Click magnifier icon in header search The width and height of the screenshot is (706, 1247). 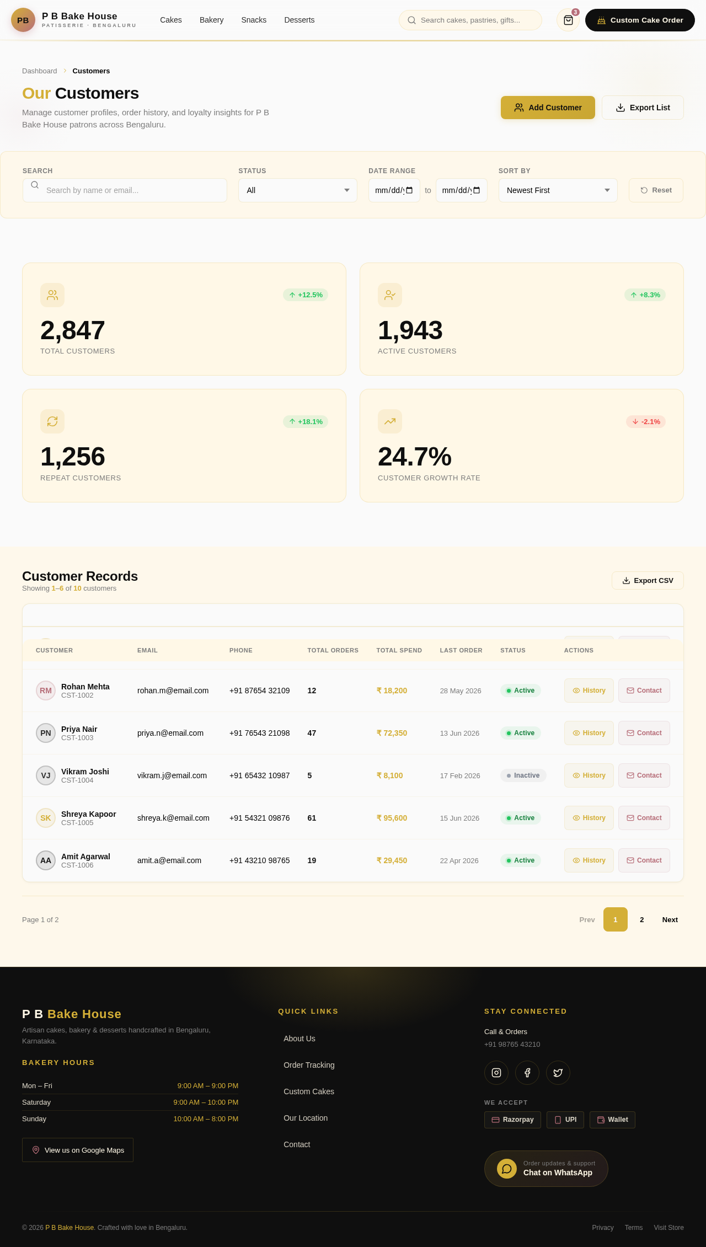tap(411, 20)
